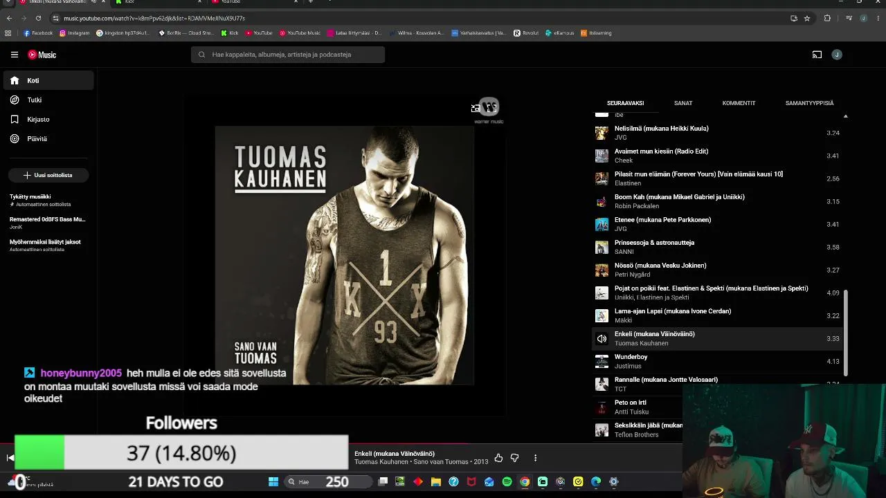Like the song Enkeli
Image resolution: width=886 pixels, height=498 pixels.
tap(498, 458)
